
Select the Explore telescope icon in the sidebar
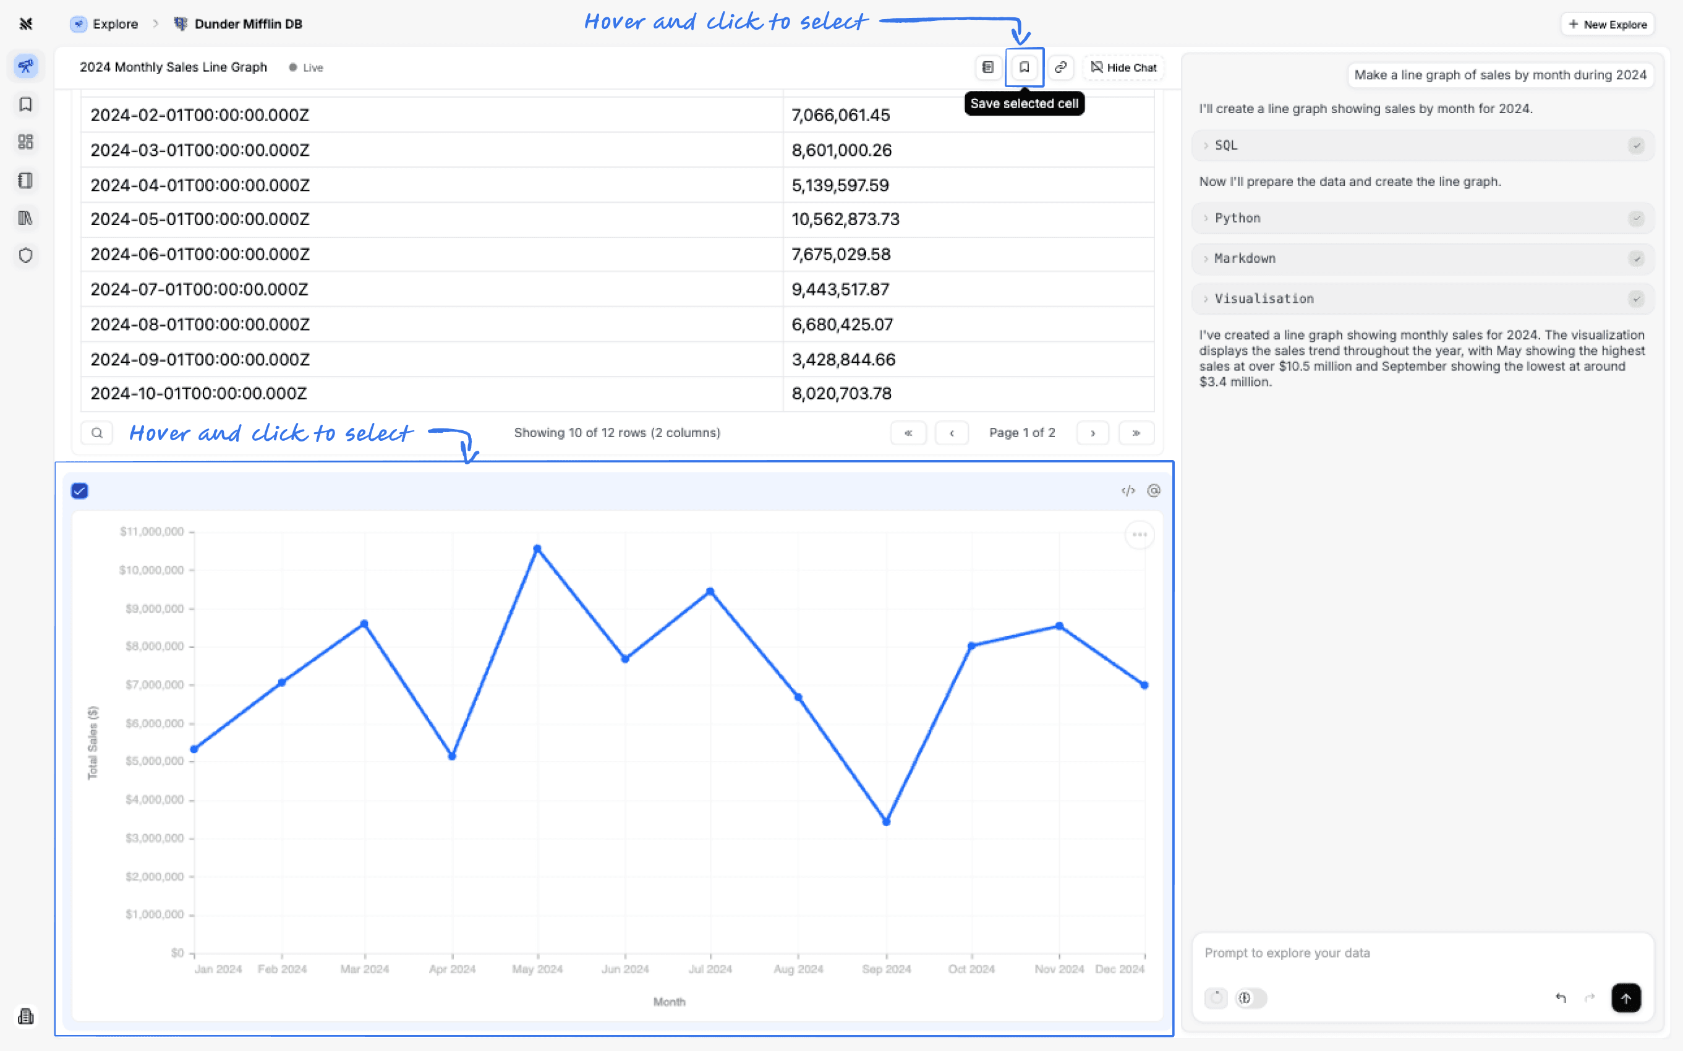coord(26,66)
